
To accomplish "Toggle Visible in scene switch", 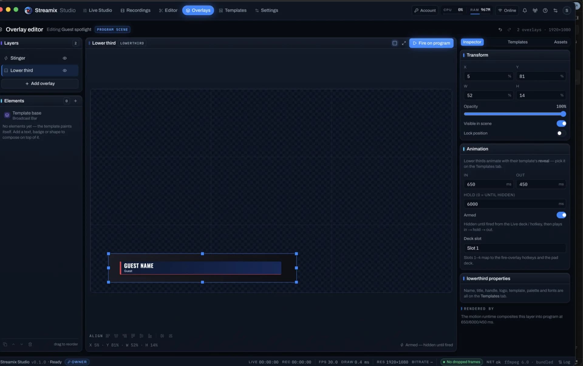I will point(561,123).
